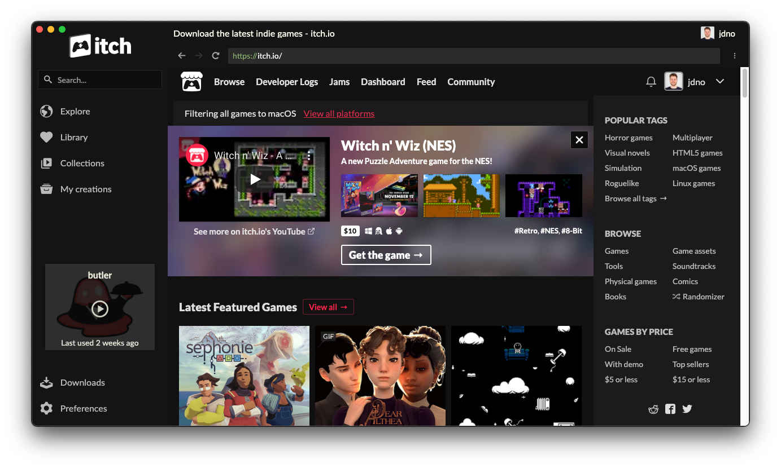Open the On Sale games link
Screen dimensions: 781x468
[618, 349]
